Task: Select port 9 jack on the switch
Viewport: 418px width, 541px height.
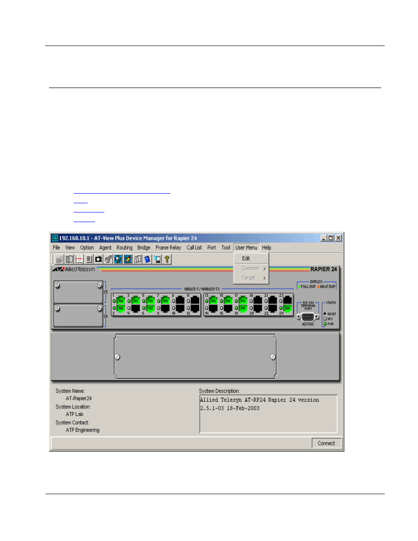Action: [x=180, y=300]
